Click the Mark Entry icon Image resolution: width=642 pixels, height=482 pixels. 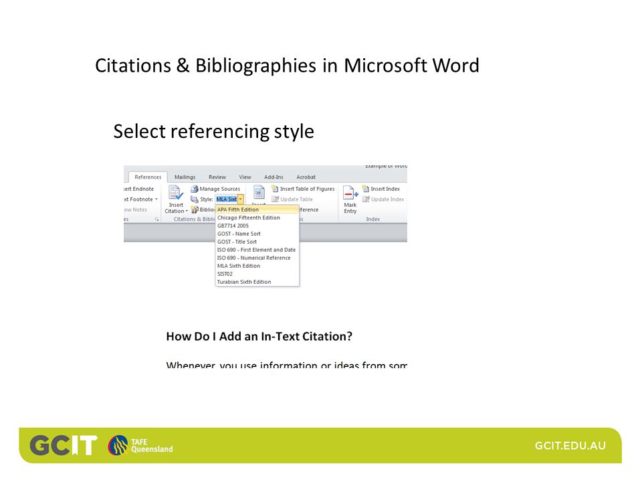pos(350,193)
